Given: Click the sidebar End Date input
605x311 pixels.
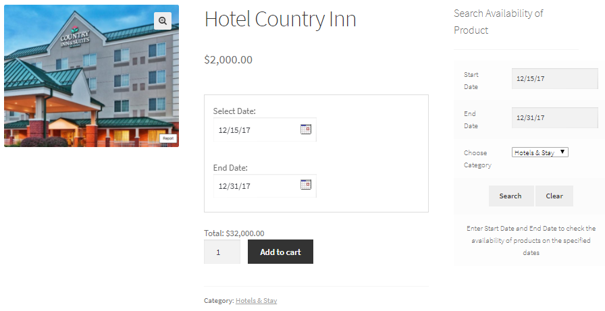Looking at the screenshot, I should click(554, 117).
